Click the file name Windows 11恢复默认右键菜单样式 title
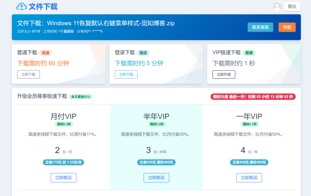This screenshot has width=311, height=196. (111, 23)
